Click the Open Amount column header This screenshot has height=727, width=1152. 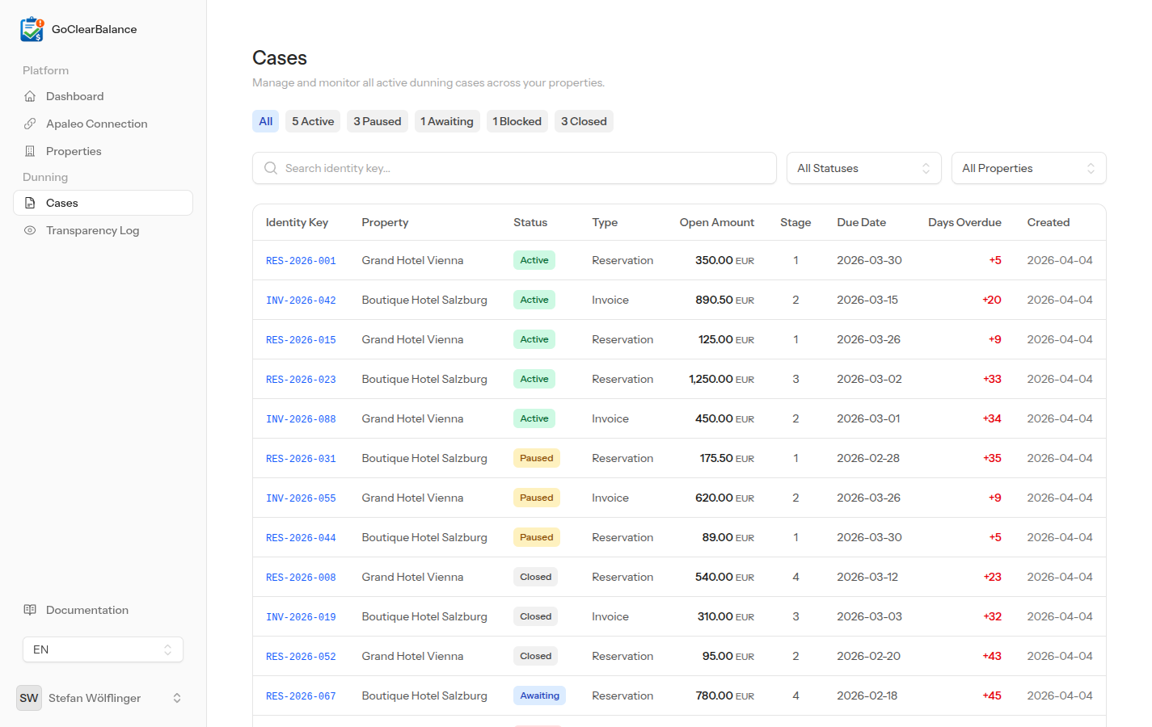[716, 222]
